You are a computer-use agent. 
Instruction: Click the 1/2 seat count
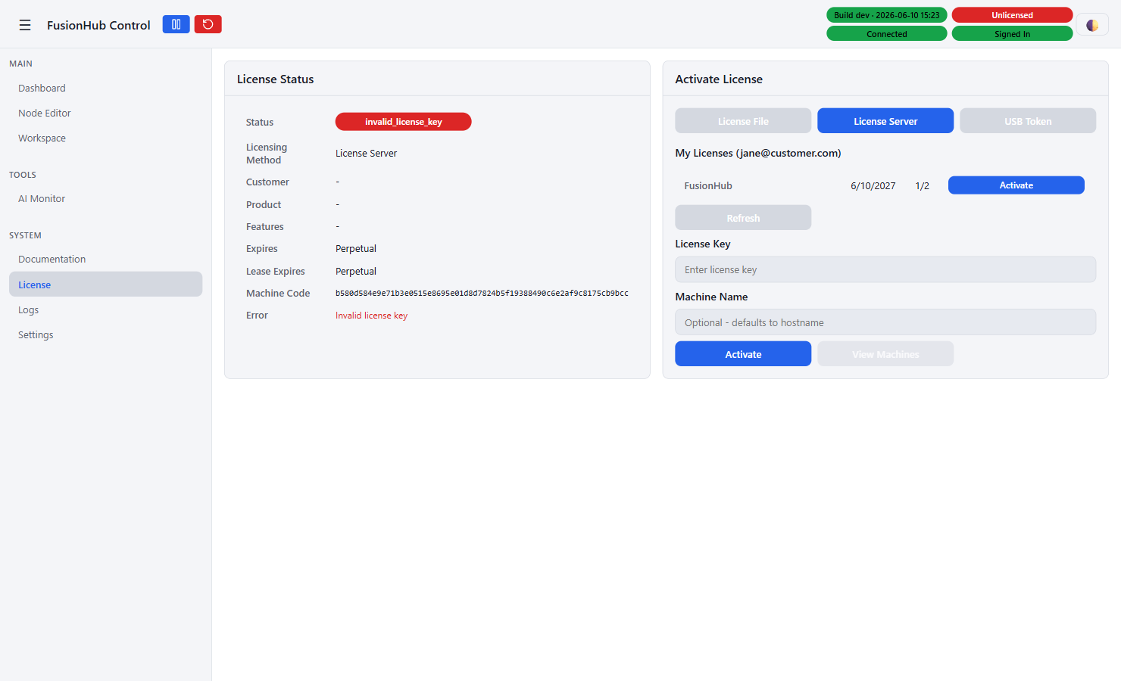(x=922, y=185)
